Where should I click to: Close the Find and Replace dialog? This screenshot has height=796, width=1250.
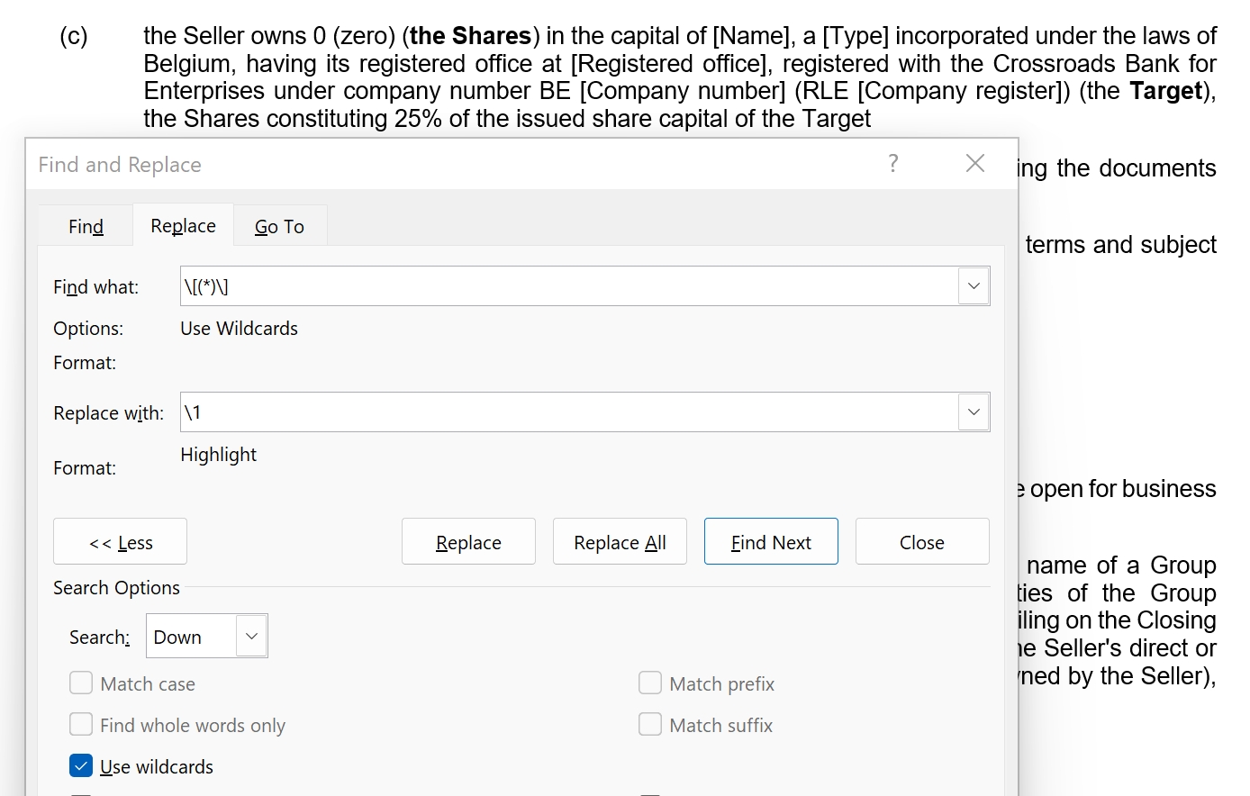tap(974, 163)
